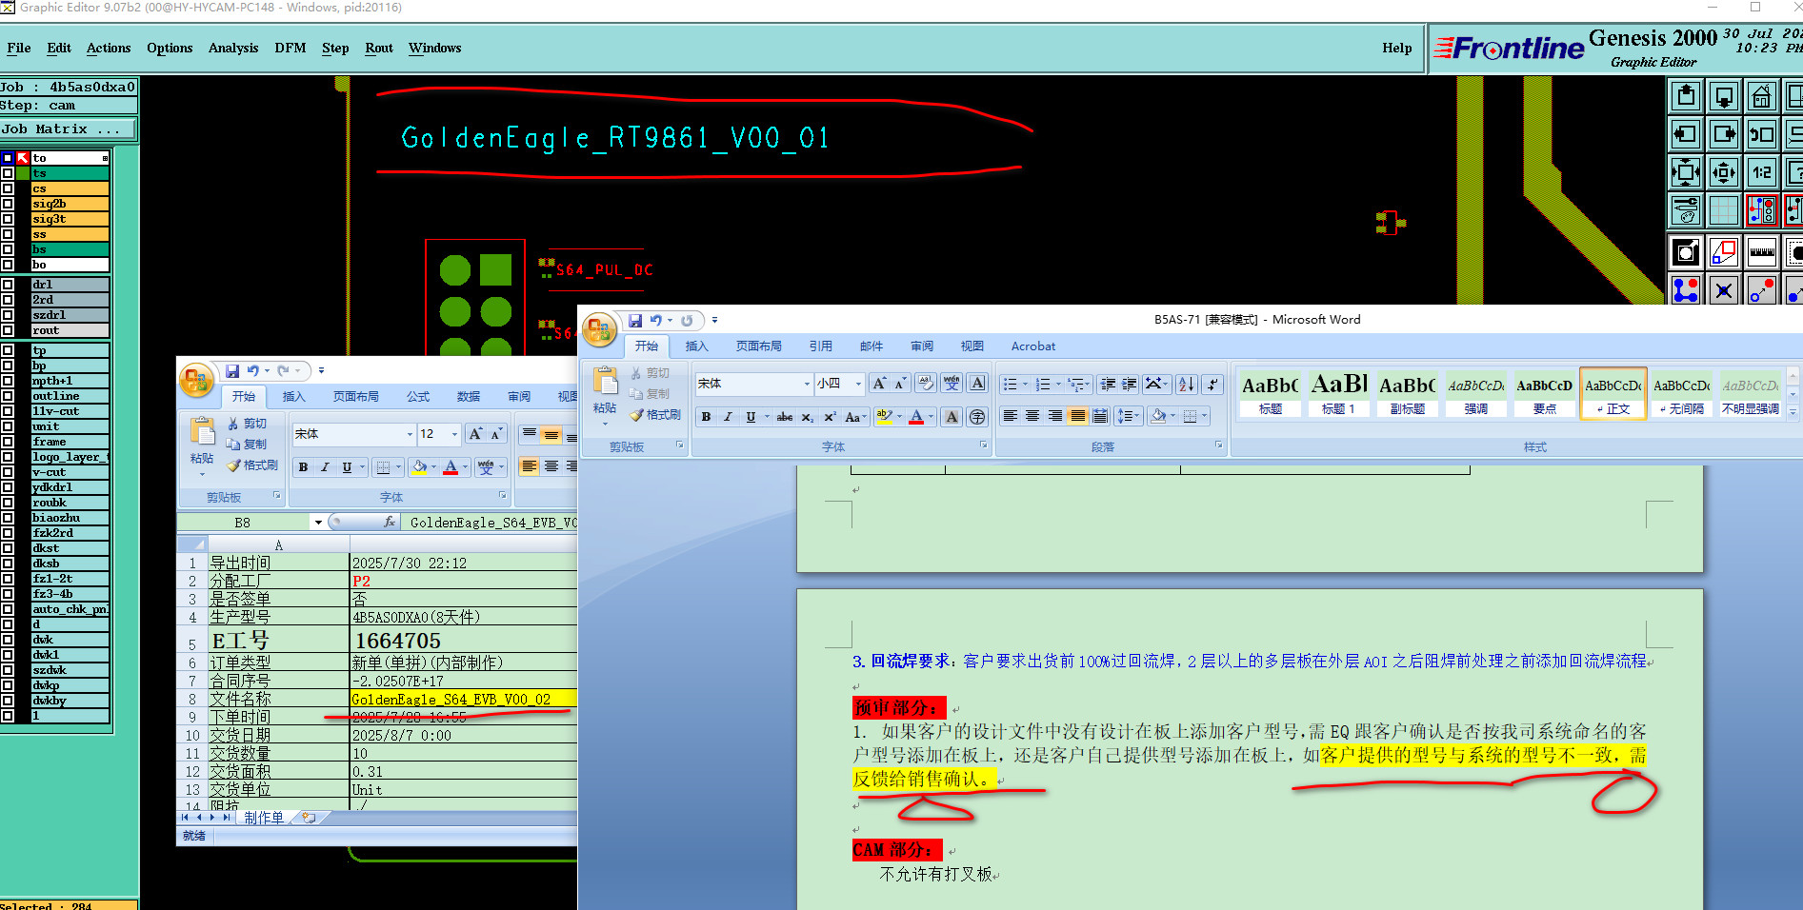Viewport: 1803px width, 910px height.
Task: Open Excel font name dropdown 宋体
Action: coord(410,434)
